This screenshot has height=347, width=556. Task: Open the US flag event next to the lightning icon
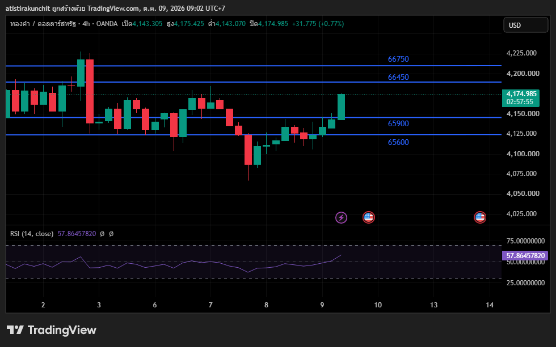pyautogui.click(x=368, y=217)
